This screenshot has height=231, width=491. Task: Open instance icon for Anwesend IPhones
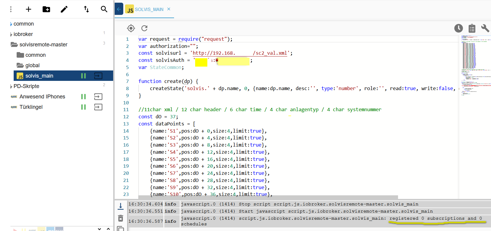[x=98, y=97]
